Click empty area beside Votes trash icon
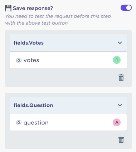 63,77
